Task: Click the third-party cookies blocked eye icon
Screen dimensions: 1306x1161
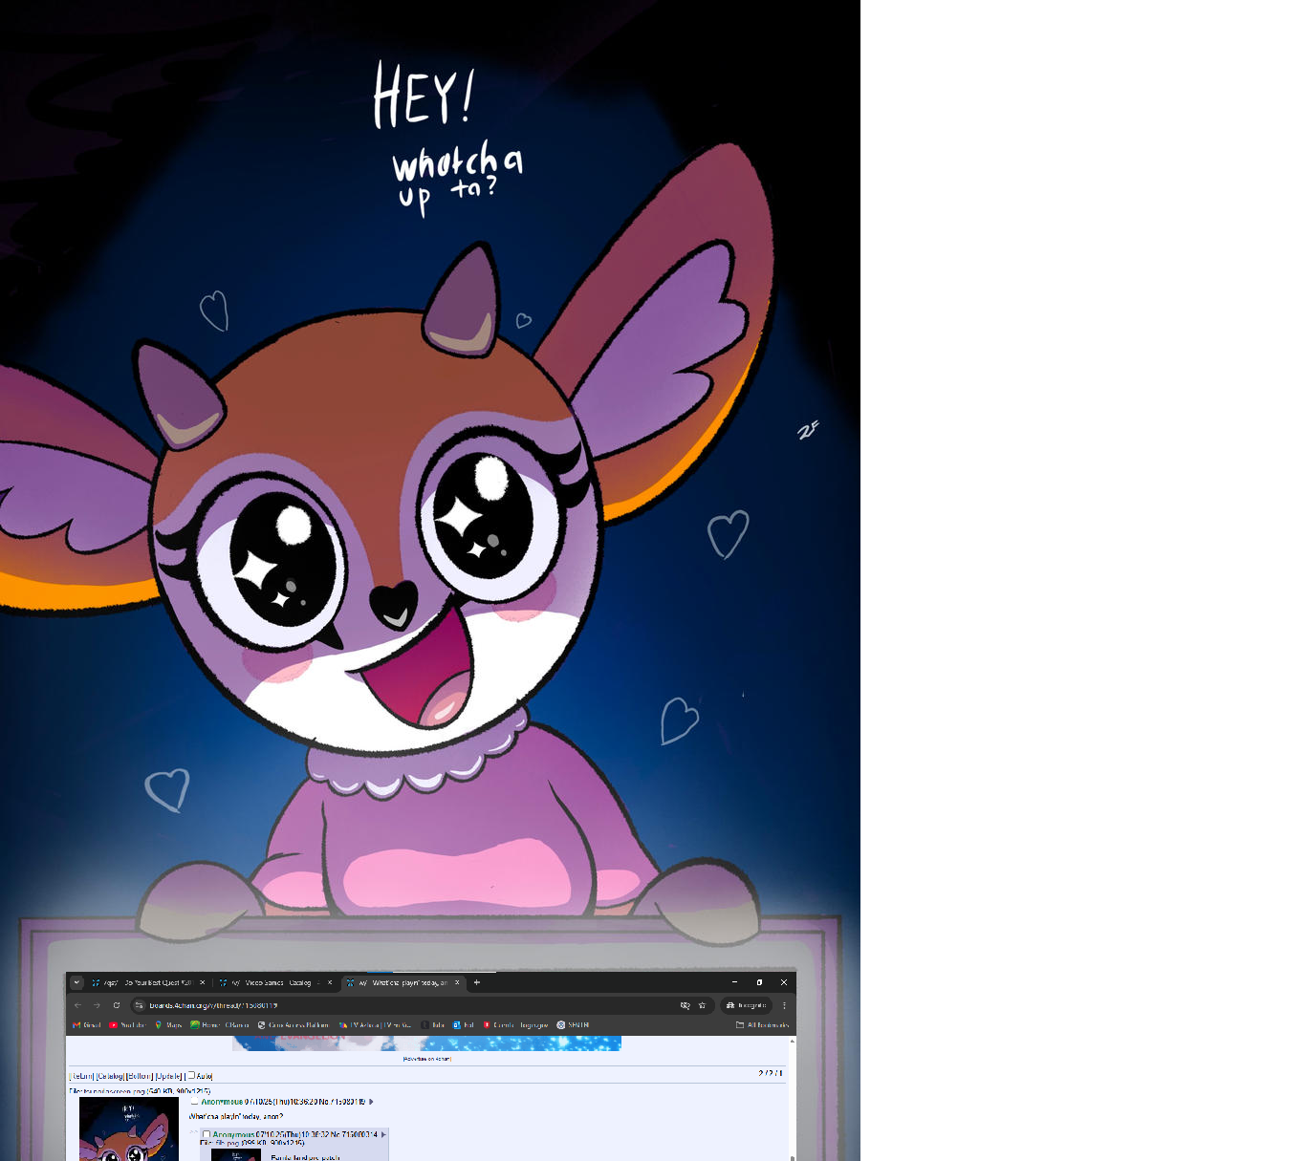Action: point(685,1005)
